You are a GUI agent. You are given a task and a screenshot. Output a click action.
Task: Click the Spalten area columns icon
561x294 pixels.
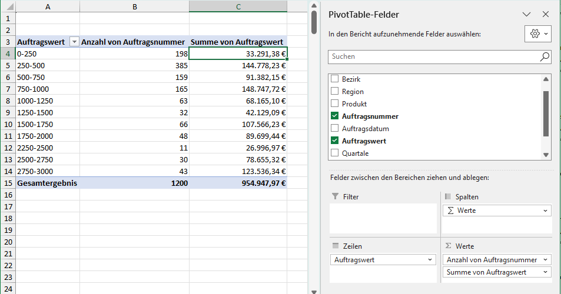447,197
